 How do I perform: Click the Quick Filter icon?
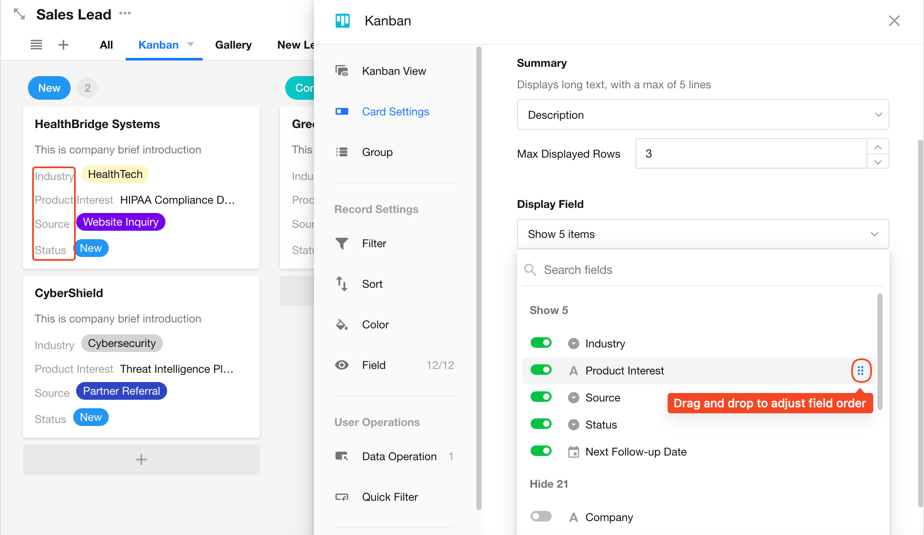341,497
